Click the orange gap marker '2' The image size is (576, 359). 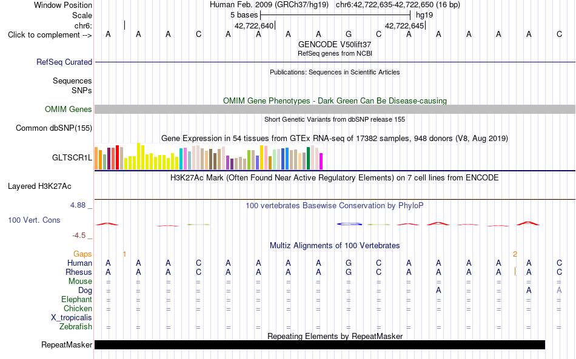(515, 254)
